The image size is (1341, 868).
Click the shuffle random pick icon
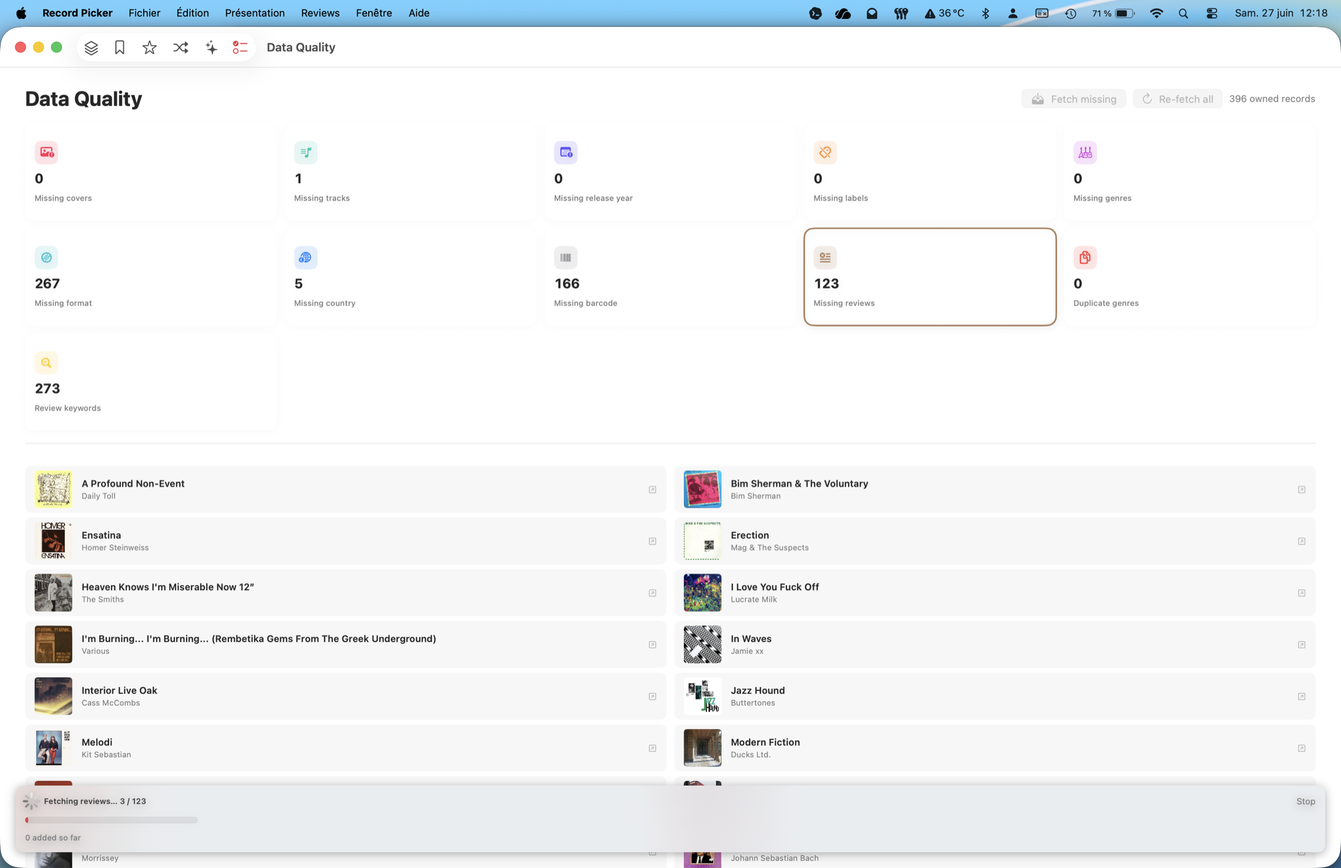(180, 48)
